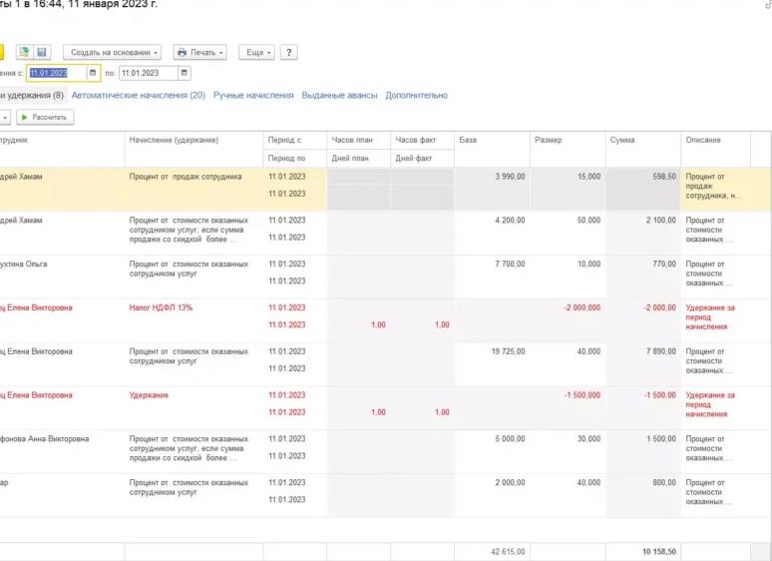Open the small dropdown left of "Рассчитать"

(5, 117)
